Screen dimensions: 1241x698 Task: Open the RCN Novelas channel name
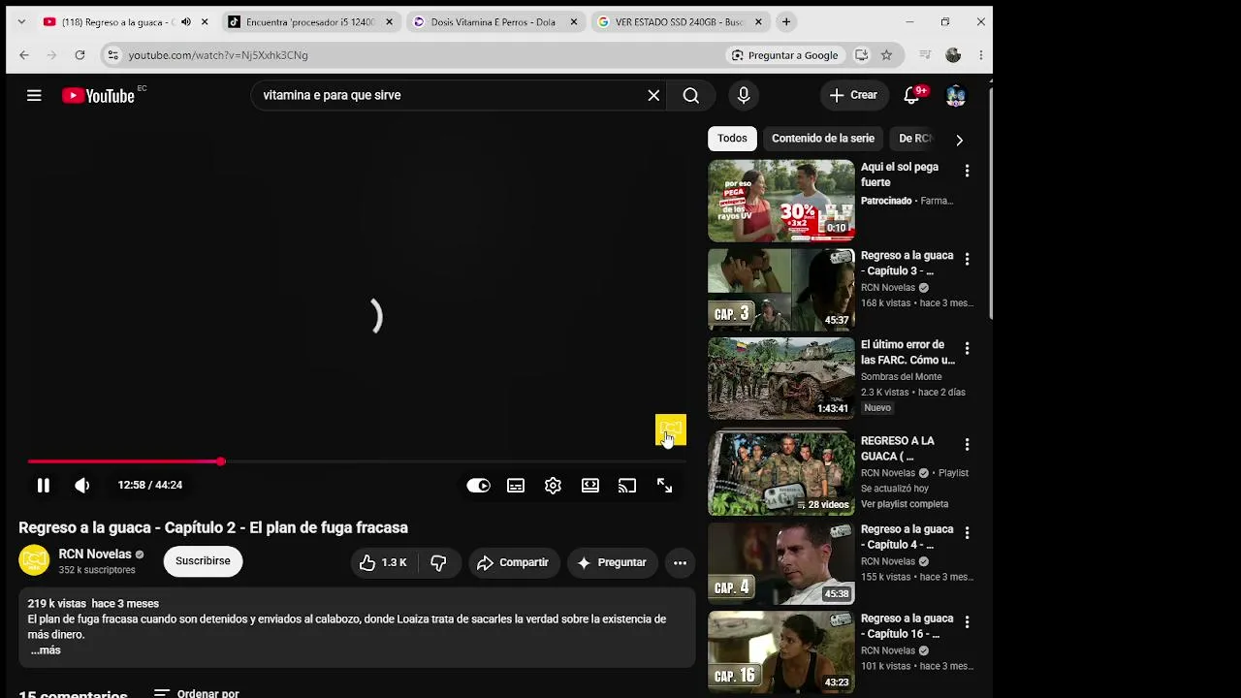pyautogui.click(x=95, y=555)
